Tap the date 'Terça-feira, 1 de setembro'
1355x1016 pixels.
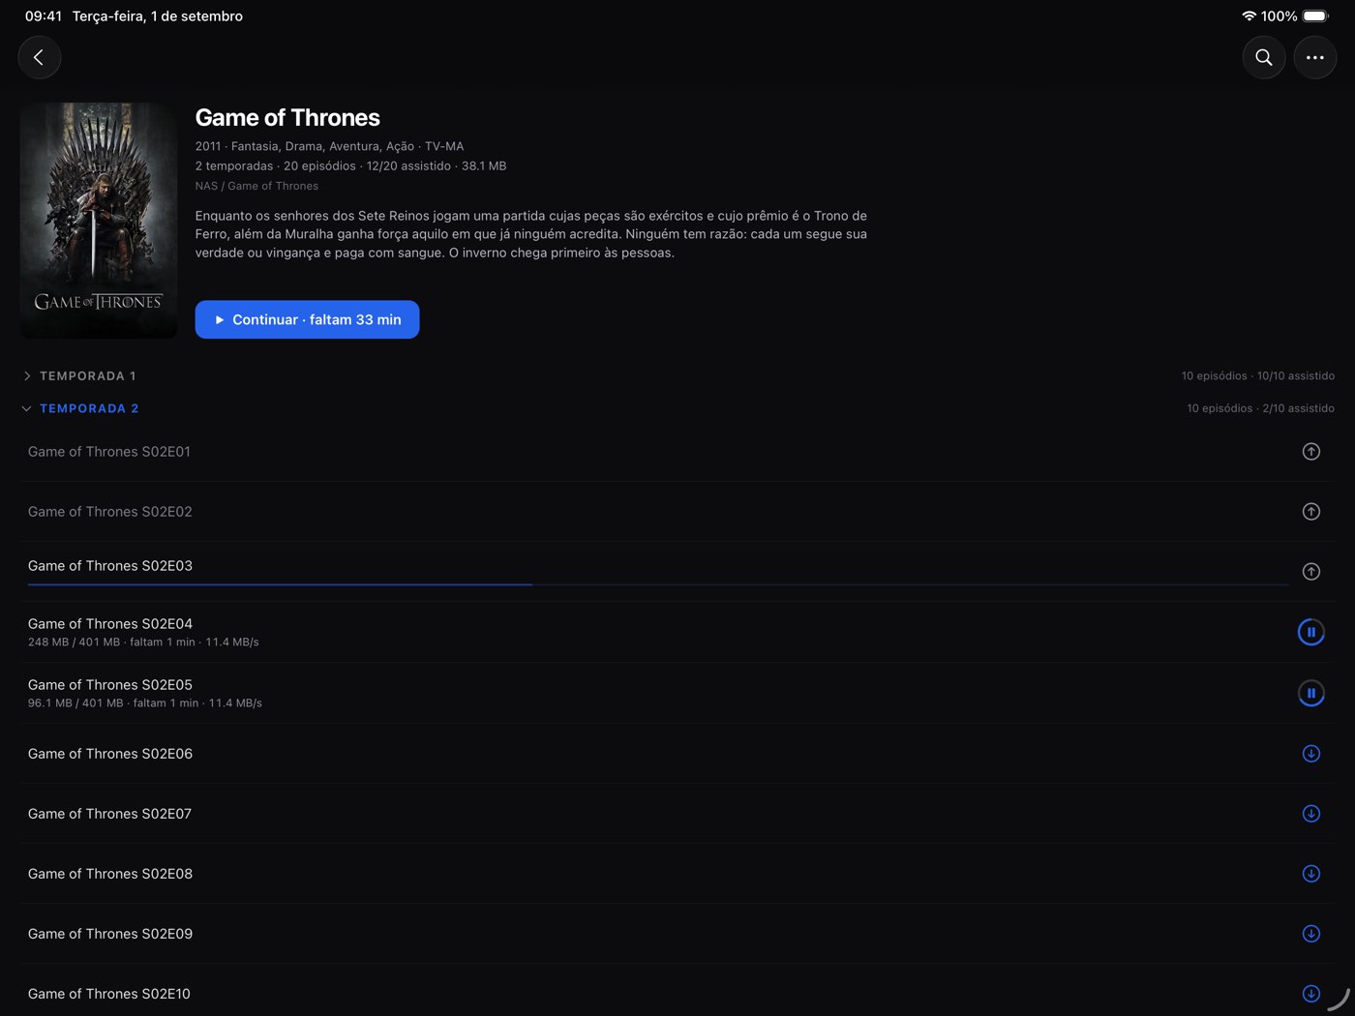[158, 16]
